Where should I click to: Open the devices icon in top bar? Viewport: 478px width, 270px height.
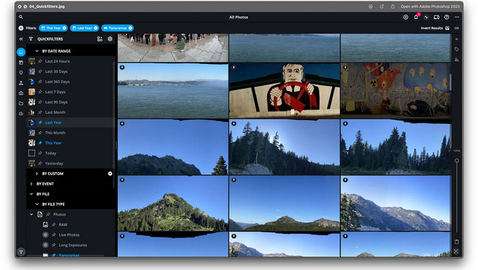click(x=436, y=17)
